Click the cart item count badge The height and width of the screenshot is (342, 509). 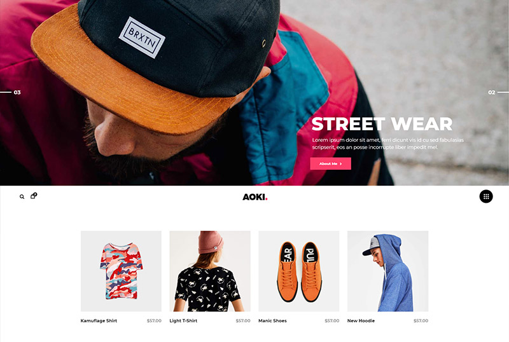point(35,195)
